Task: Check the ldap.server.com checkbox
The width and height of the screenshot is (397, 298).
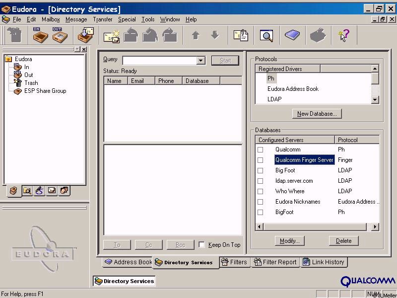Action: (x=260, y=181)
